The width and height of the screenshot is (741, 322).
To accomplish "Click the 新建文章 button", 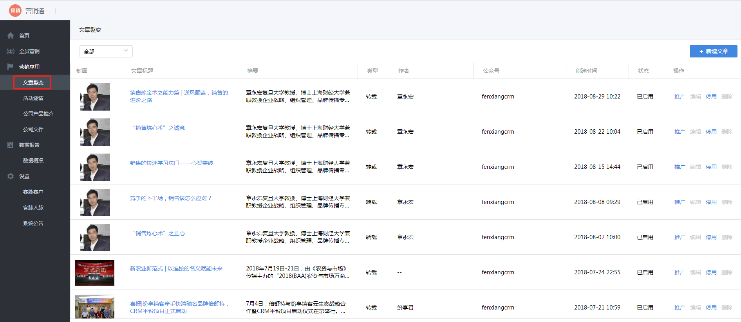I will click(x=713, y=51).
